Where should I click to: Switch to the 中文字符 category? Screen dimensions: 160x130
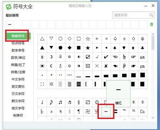[x=18, y=79]
